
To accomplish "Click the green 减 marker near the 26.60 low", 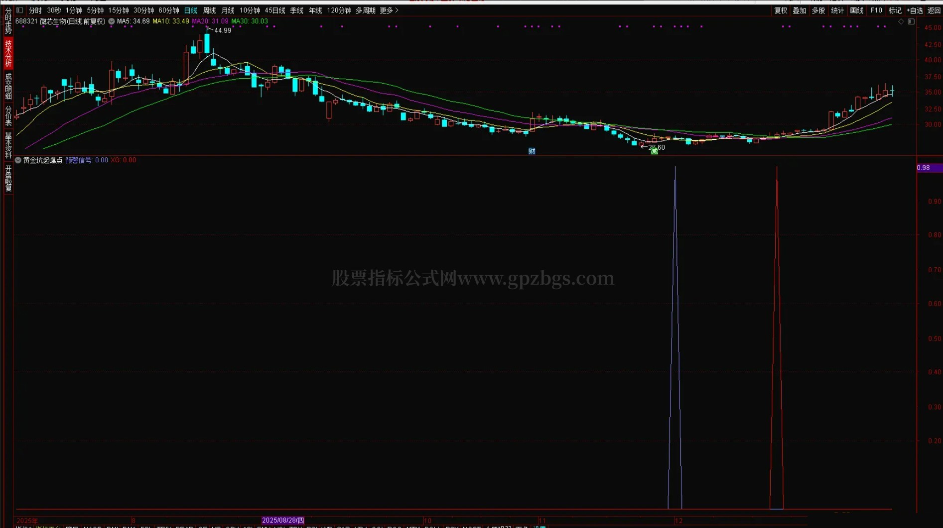I will pyautogui.click(x=654, y=151).
